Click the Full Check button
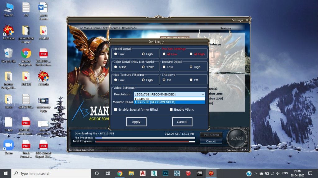Viewport: 318px width, 178px height. coord(211,135)
